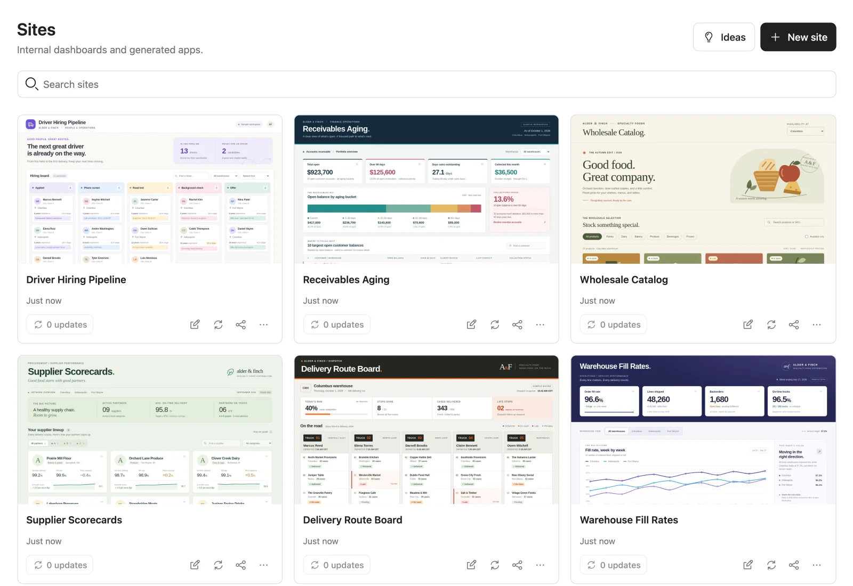Share the Wholesale Catalog site
The height and width of the screenshot is (586, 853).
(x=794, y=324)
